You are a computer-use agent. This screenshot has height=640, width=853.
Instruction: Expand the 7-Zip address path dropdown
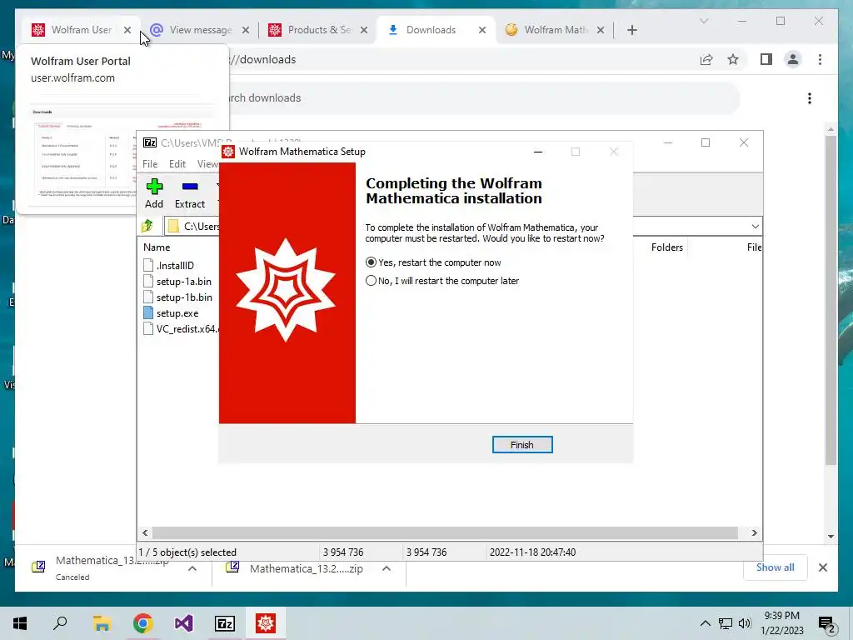(x=755, y=227)
